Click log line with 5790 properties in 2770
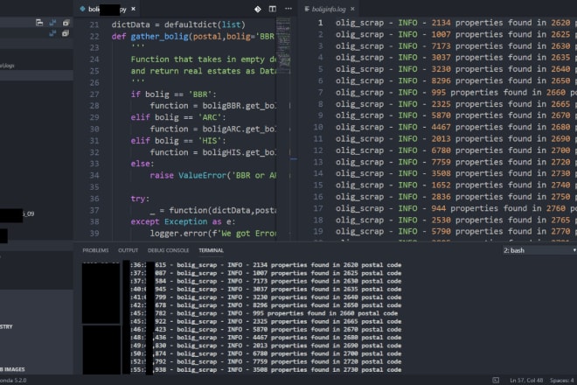Viewport: 577px width, 385px height. tap(456, 231)
